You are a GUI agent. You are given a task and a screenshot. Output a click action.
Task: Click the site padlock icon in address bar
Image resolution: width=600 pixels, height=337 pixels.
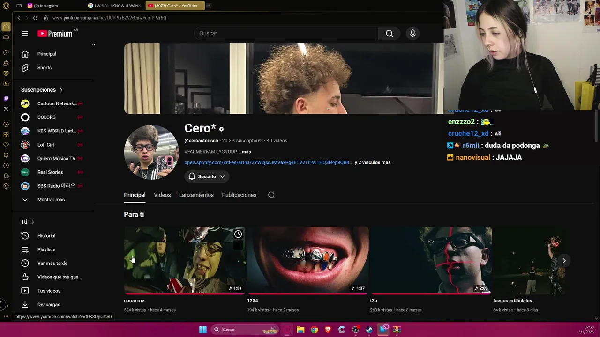45,18
